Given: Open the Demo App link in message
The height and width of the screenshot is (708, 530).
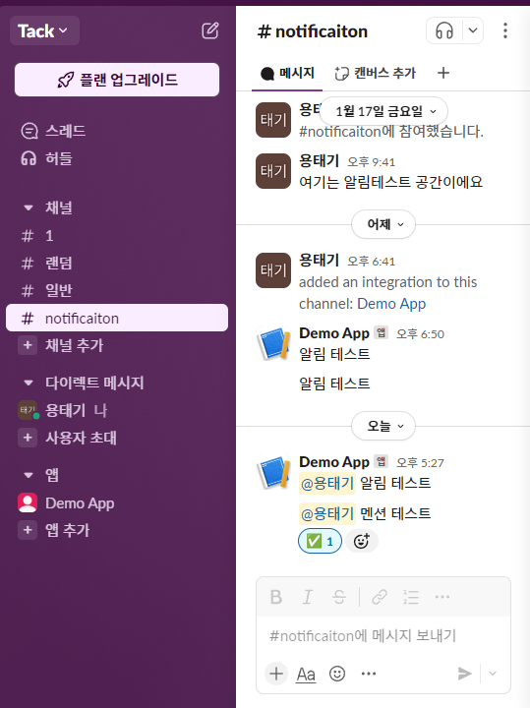Looking at the screenshot, I should pos(391,304).
